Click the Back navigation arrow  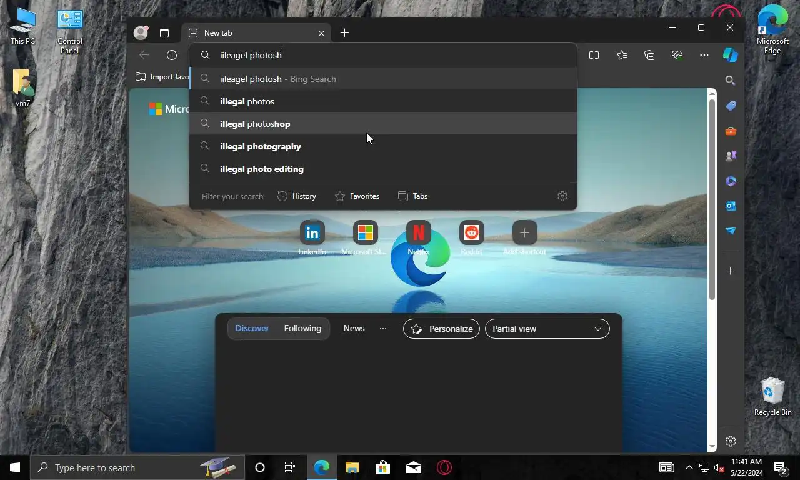point(144,55)
